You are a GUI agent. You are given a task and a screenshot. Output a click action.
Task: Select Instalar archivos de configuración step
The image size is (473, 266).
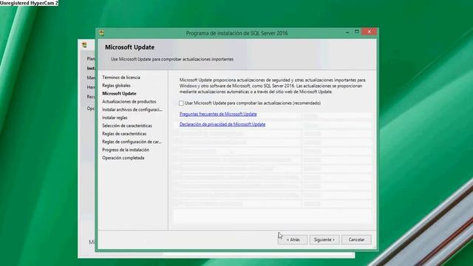click(x=132, y=110)
